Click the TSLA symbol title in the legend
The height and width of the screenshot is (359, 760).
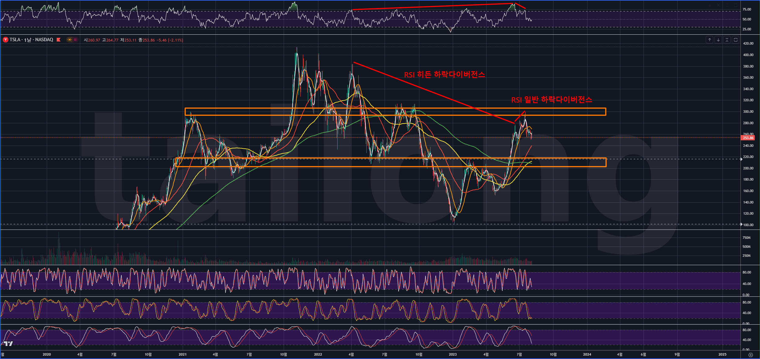pos(15,40)
